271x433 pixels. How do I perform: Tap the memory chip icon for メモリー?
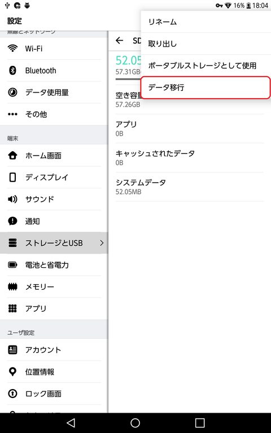point(12,286)
